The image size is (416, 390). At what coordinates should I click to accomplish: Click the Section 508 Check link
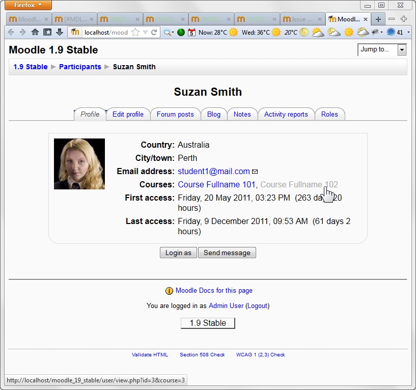tap(202, 355)
